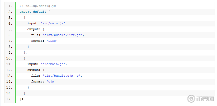The height and width of the screenshot is (106, 217).
Task: Click 'src/main.js' string on line 4
Action: click(x=53, y=23)
